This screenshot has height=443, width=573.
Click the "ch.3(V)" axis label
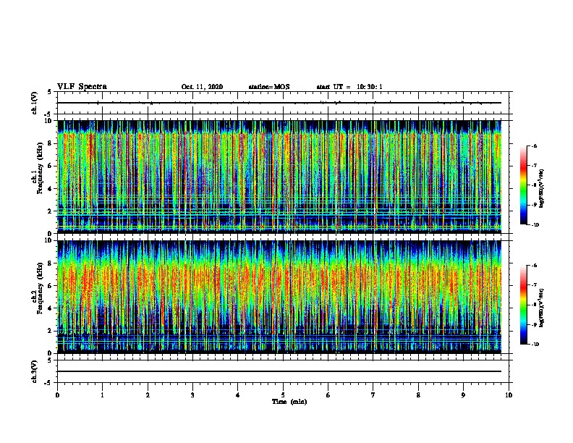pyautogui.click(x=35, y=371)
